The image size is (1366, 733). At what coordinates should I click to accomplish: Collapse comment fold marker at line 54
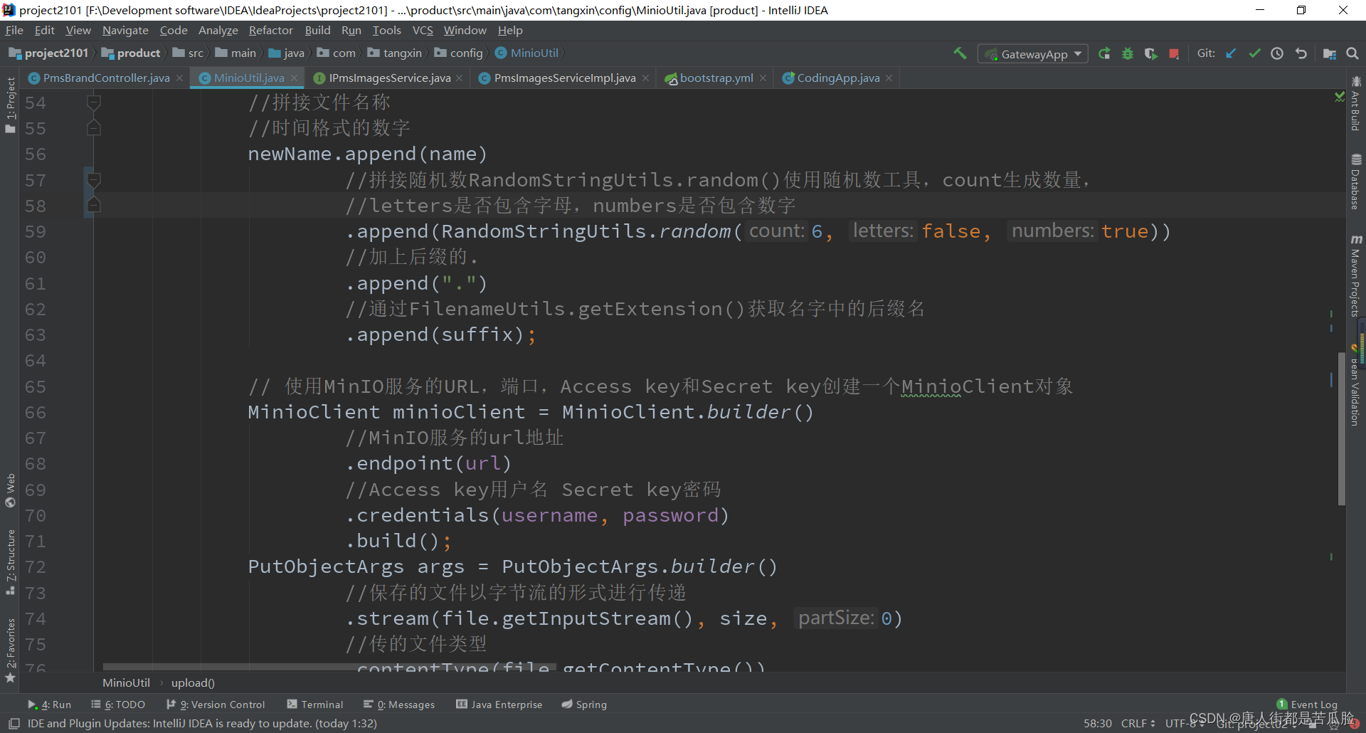[x=93, y=102]
